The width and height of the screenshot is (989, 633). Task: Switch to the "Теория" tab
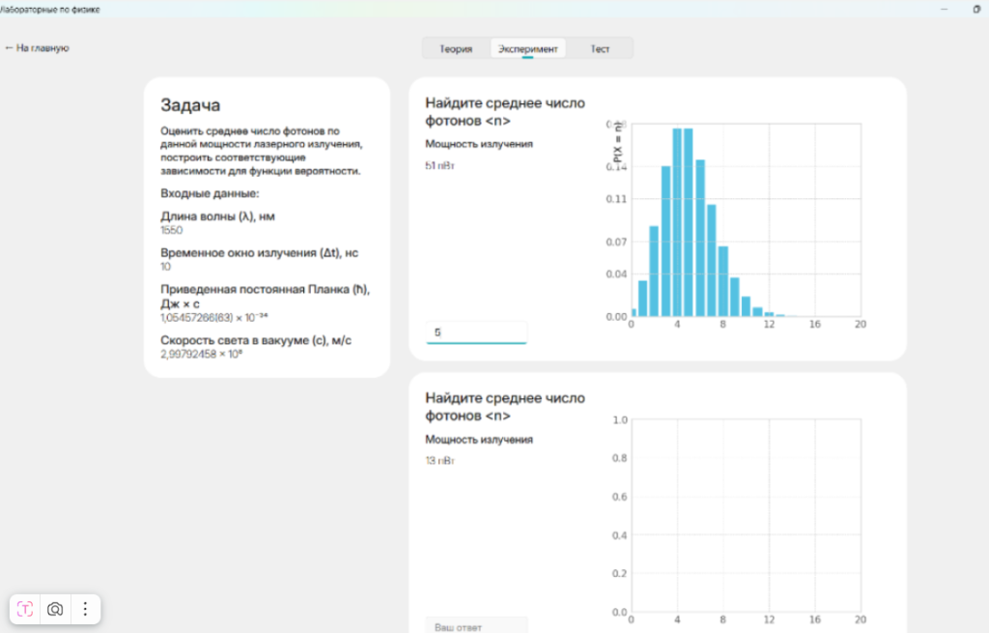pyautogui.click(x=456, y=48)
